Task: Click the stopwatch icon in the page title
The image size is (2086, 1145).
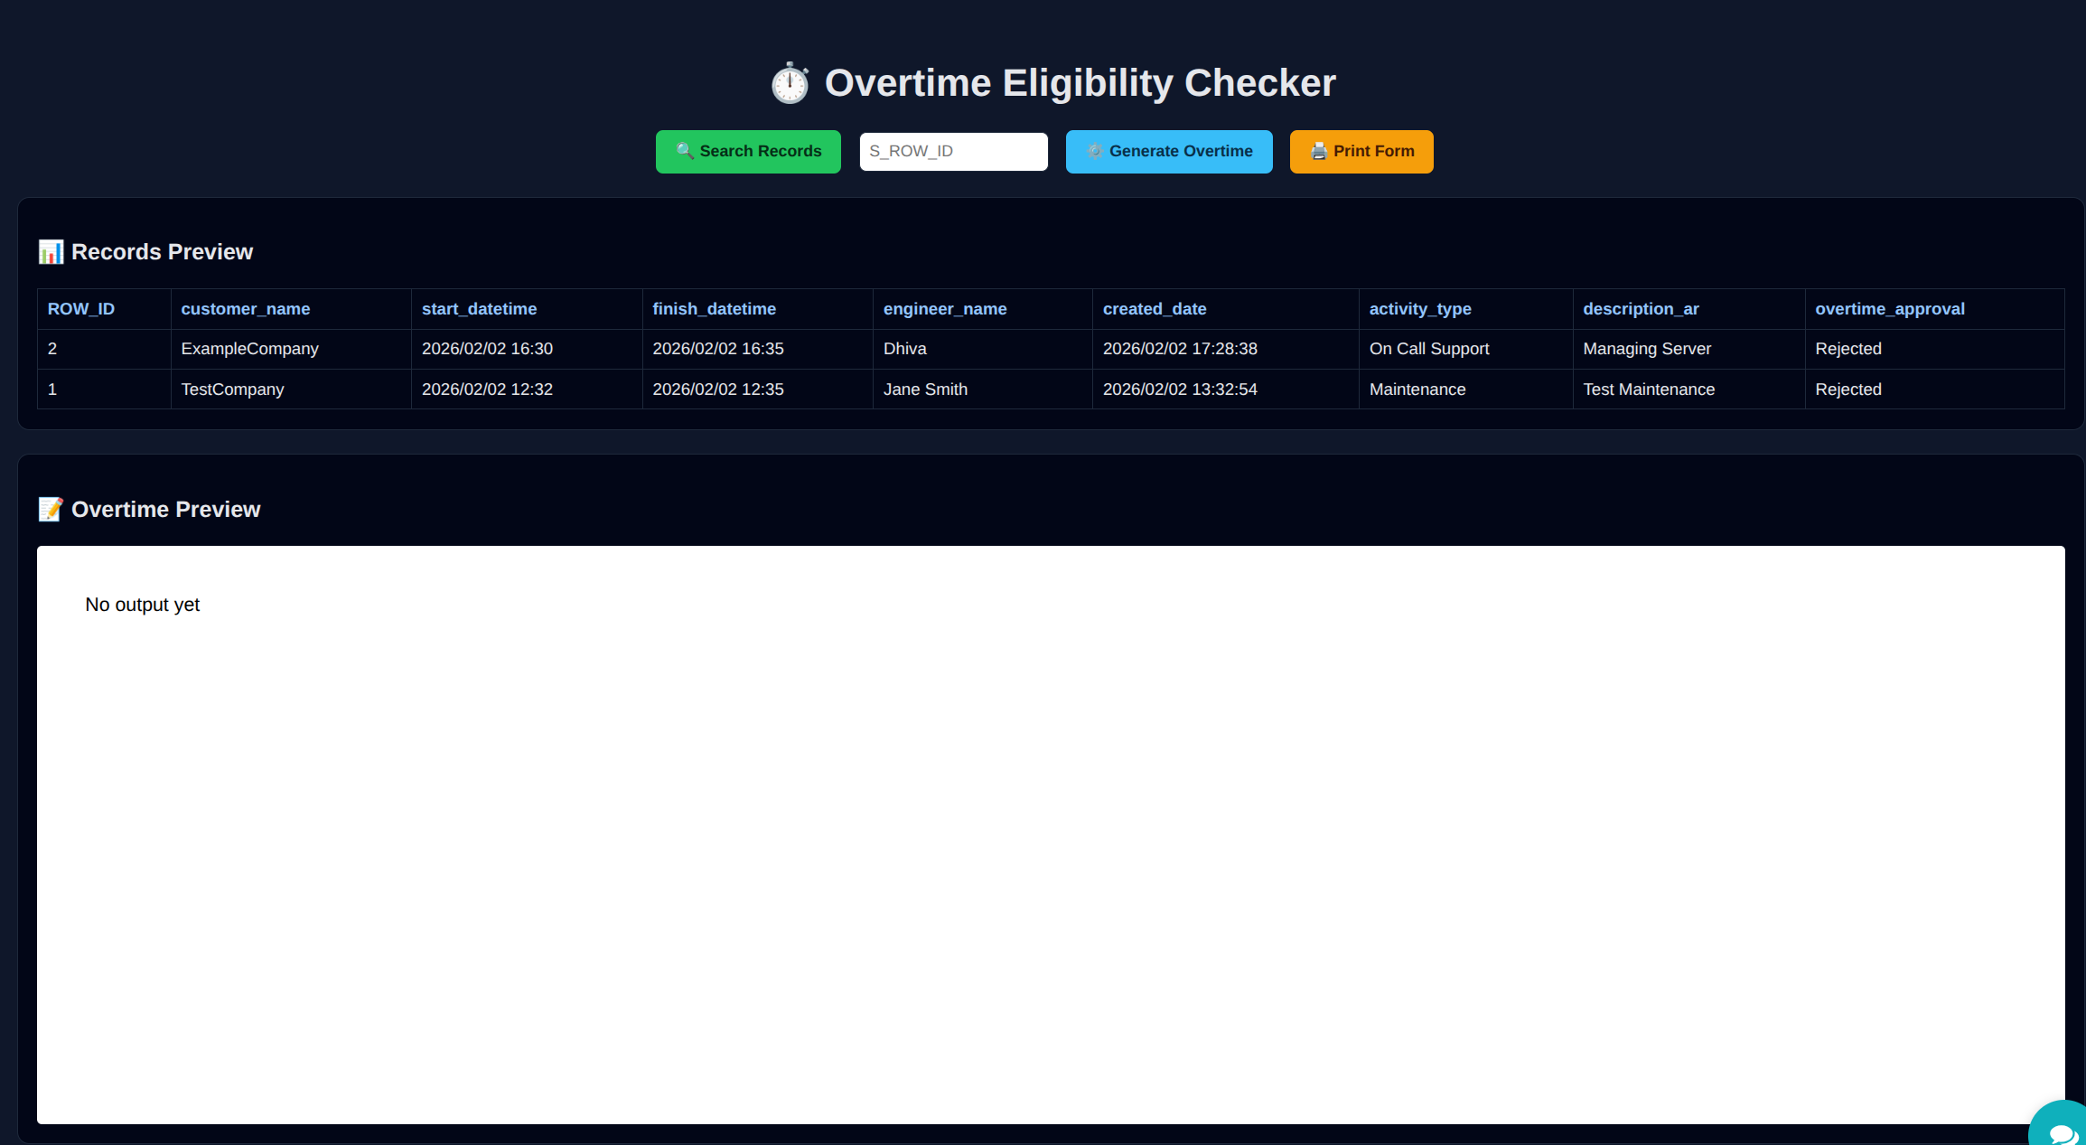Action: pos(790,82)
